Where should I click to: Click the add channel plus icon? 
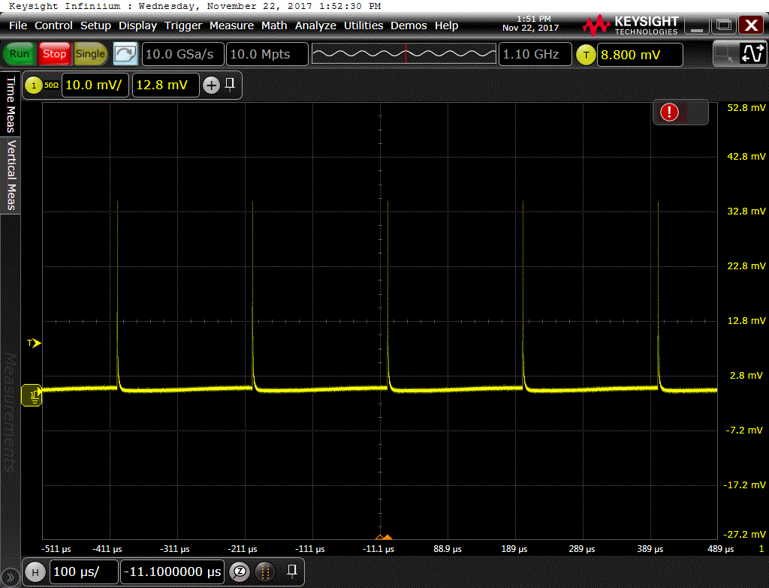point(211,85)
